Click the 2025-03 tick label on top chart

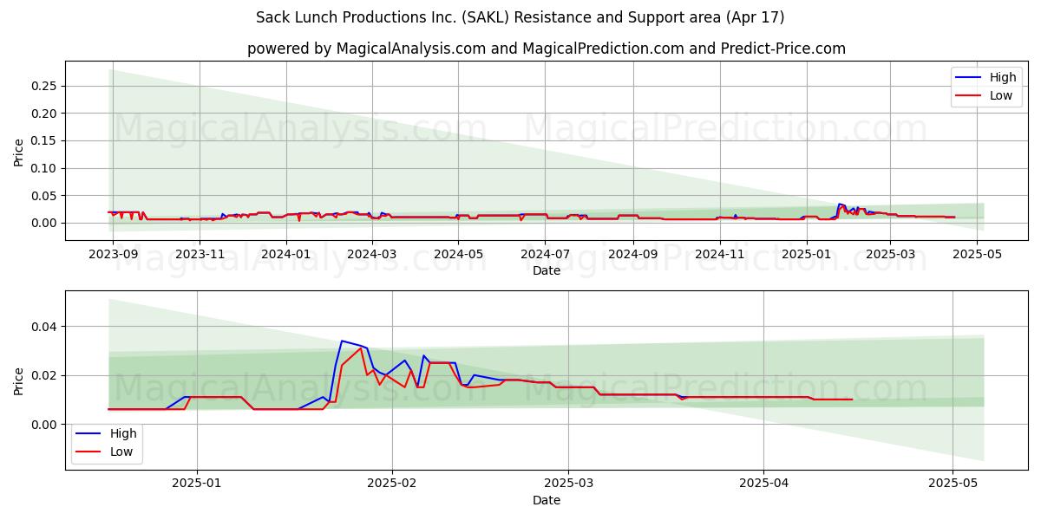(x=891, y=254)
